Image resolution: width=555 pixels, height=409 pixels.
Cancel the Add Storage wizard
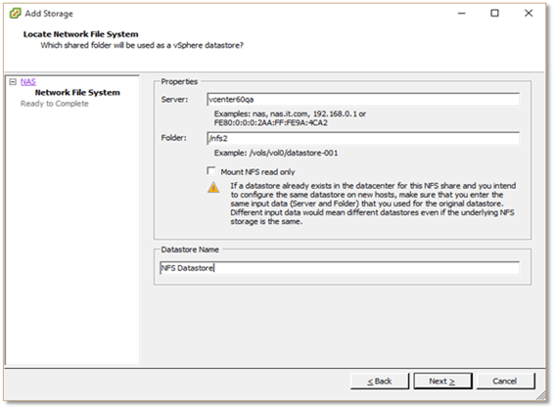[x=505, y=381]
